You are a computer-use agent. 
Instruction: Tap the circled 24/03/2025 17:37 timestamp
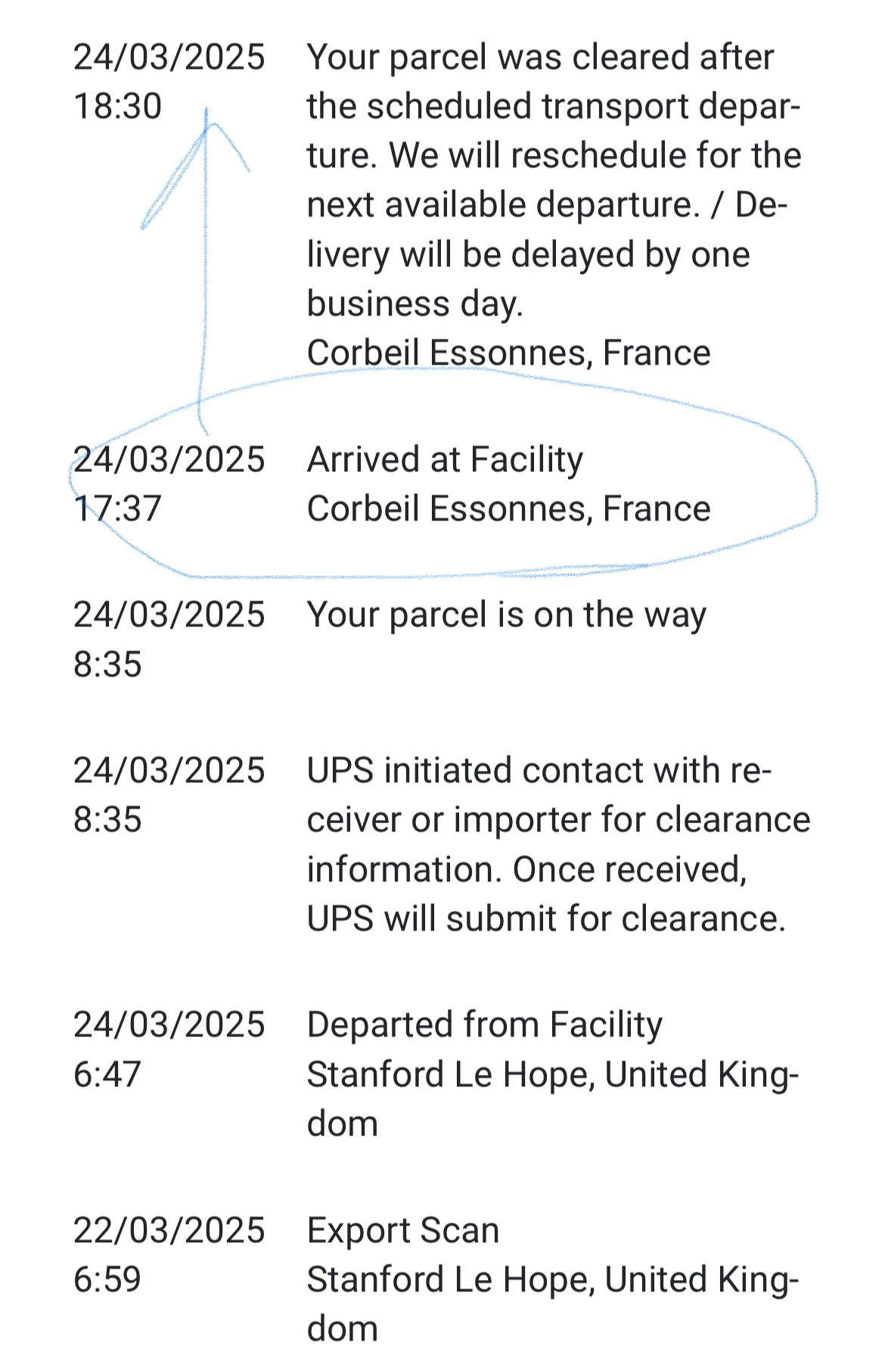(169, 483)
